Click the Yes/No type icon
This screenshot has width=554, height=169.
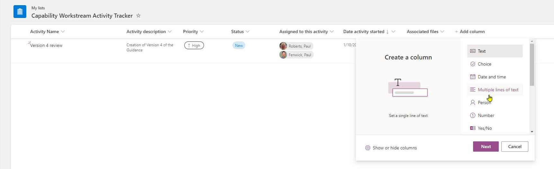coord(473,128)
